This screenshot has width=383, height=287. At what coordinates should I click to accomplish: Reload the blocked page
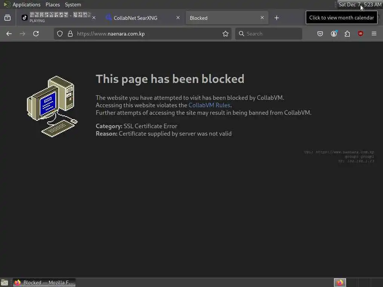pos(36,34)
